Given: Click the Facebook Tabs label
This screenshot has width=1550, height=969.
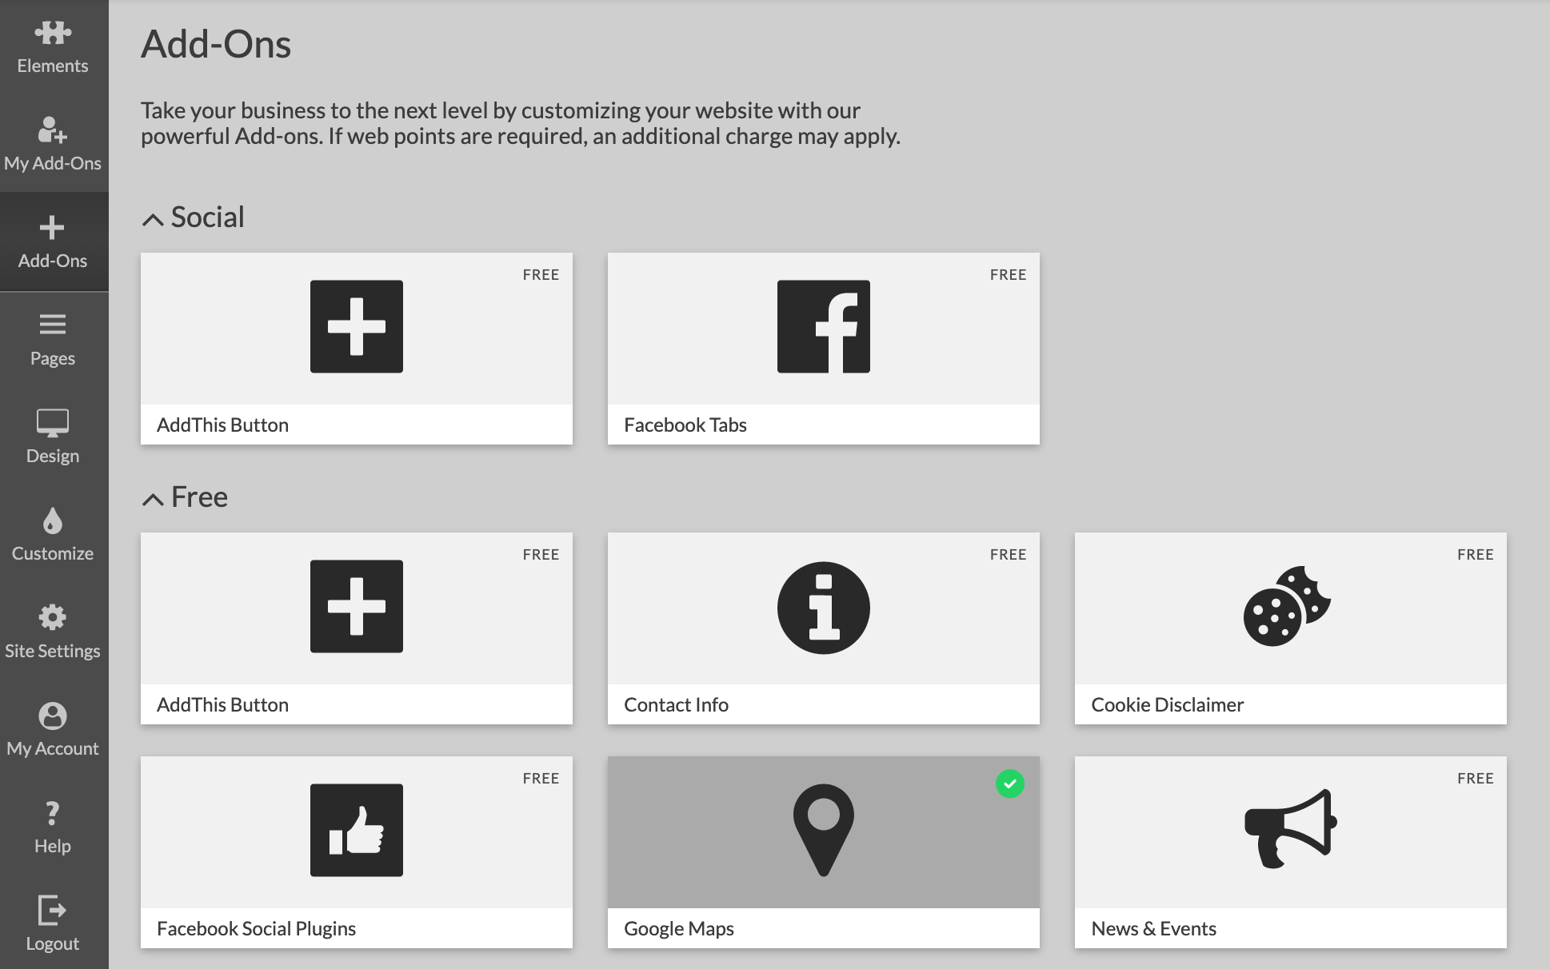Looking at the screenshot, I should [685, 425].
